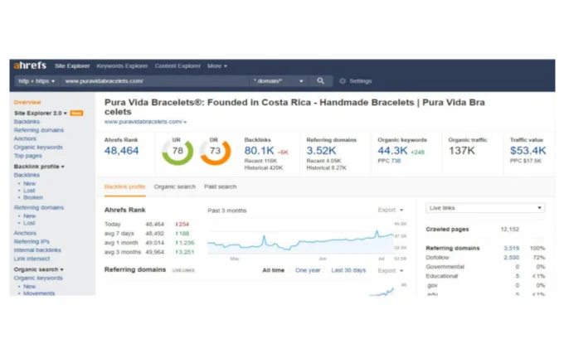Select One year range
564x339 pixels.
click(x=308, y=270)
